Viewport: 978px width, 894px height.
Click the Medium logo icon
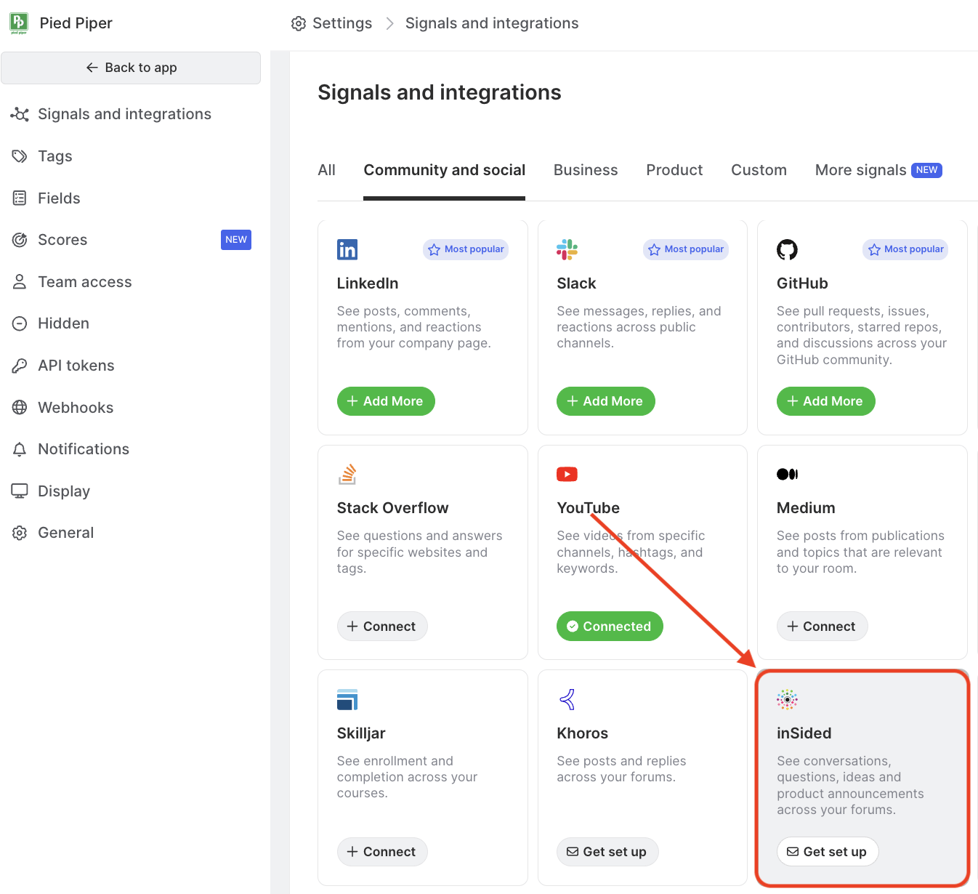pyautogui.click(x=787, y=474)
